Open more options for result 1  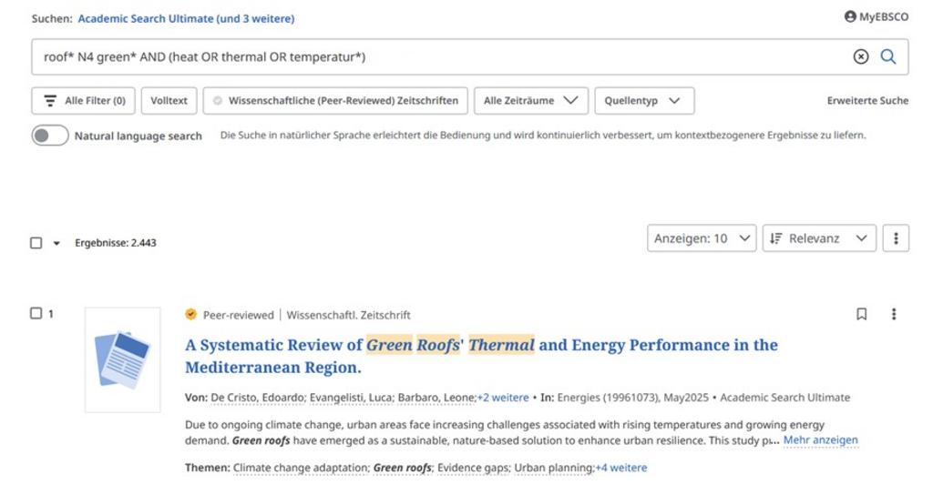coord(894,314)
